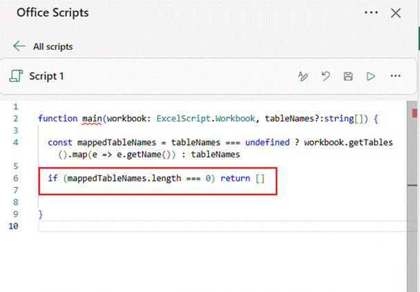Click the e.getName() call on wrapped line
The width and height of the screenshot is (420, 292).
[x=143, y=155]
